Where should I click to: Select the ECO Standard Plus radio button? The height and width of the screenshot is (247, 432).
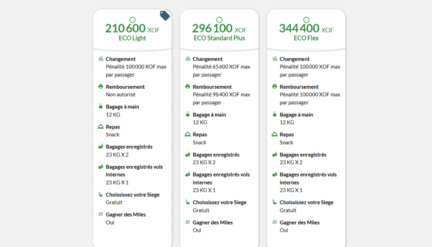coord(219,19)
